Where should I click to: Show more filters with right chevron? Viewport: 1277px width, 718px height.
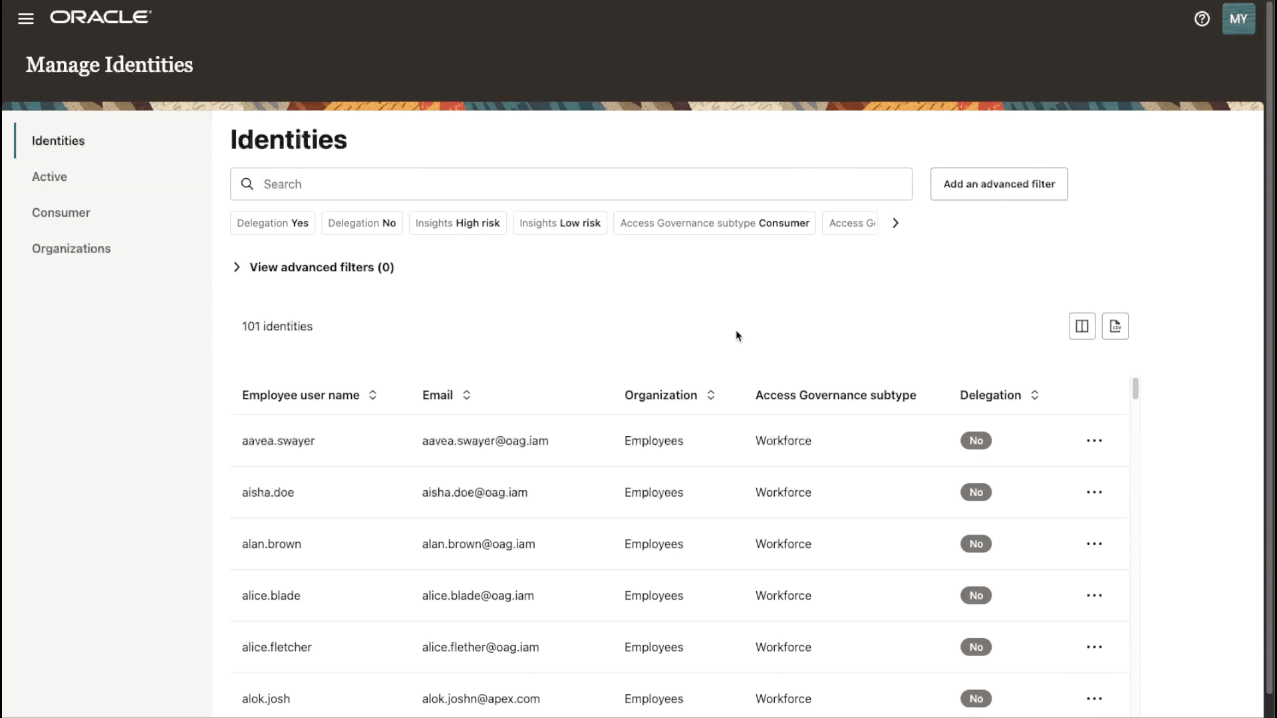point(895,223)
